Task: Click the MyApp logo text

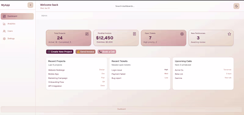Action: pyautogui.click(x=5, y=5)
